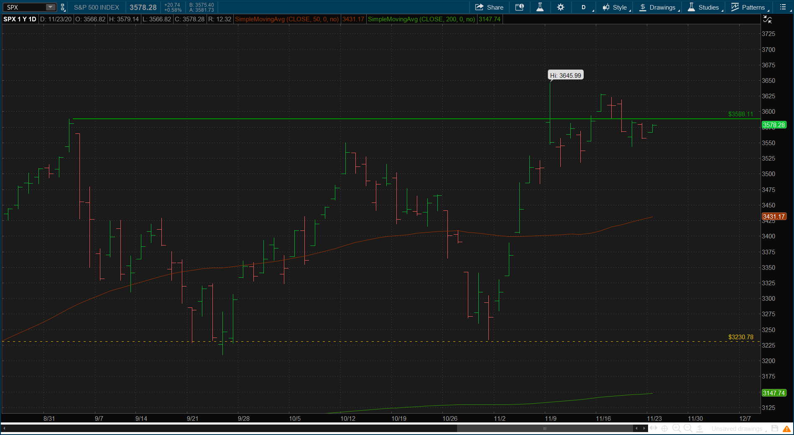Open the list options menu icon
This screenshot has height=435, width=794.
[x=783, y=7]
